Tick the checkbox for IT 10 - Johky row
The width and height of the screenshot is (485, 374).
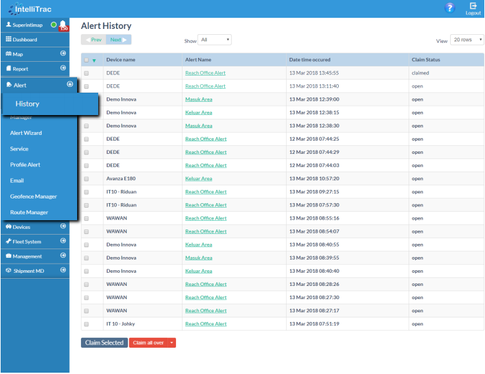[x=86, y=324]
